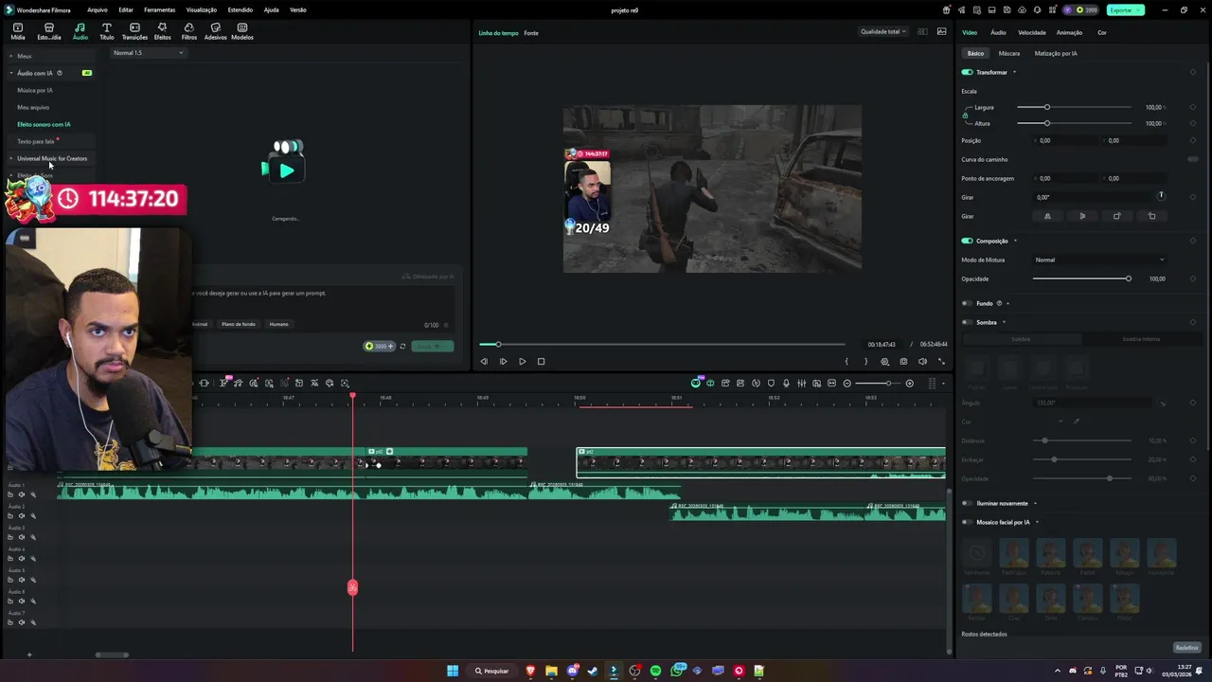Toggle the Composição switch
The height and width of the screenshot is (682, 1212).
(x=967, y=241)
